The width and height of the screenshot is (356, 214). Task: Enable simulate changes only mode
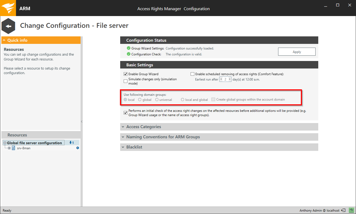(x=126, y=81)
